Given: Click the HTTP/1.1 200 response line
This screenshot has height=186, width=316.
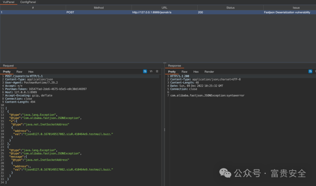Looking at the screenshot, I should [180, 76].
